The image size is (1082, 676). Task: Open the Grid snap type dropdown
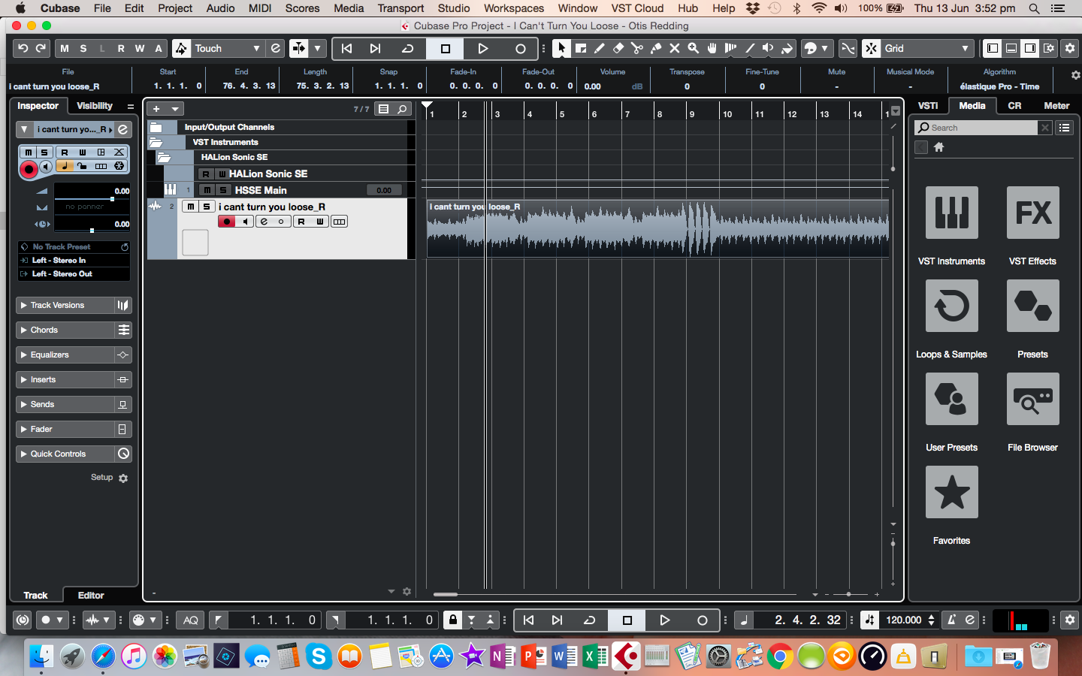tap(928, 48)
